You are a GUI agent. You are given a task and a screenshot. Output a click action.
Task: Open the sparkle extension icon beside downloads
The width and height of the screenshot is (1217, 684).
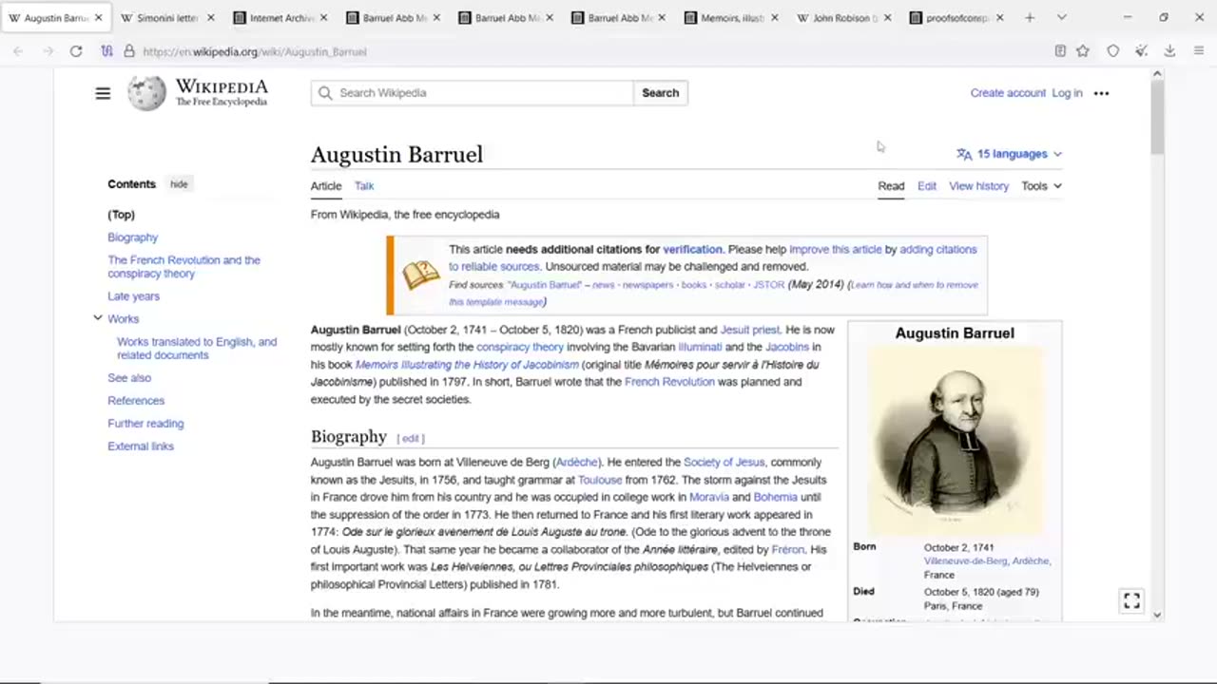coord(1142,51)
